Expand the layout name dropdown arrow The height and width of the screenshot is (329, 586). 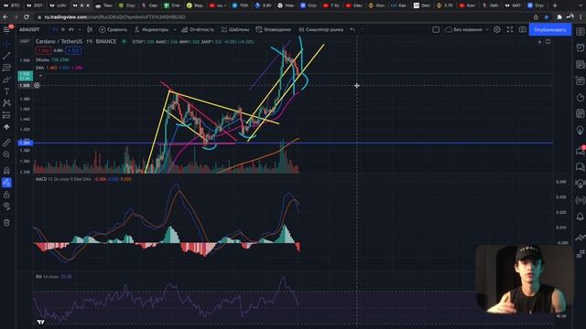click(x=486, y=29)
